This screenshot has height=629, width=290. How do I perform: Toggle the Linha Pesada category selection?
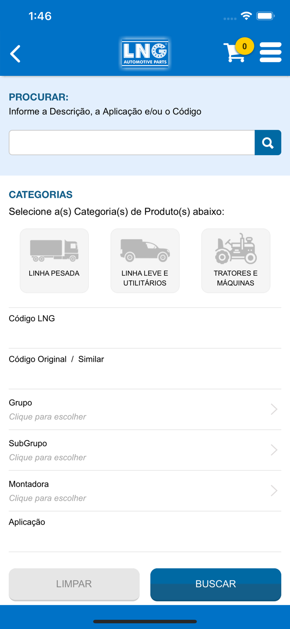coord(54,260)
